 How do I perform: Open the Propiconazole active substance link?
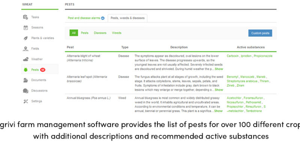(x=263, y=56)
